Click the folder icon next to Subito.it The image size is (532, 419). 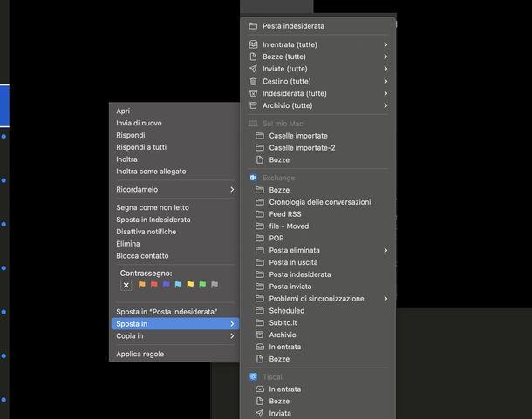pyautogui.click(x=260, y=322)
